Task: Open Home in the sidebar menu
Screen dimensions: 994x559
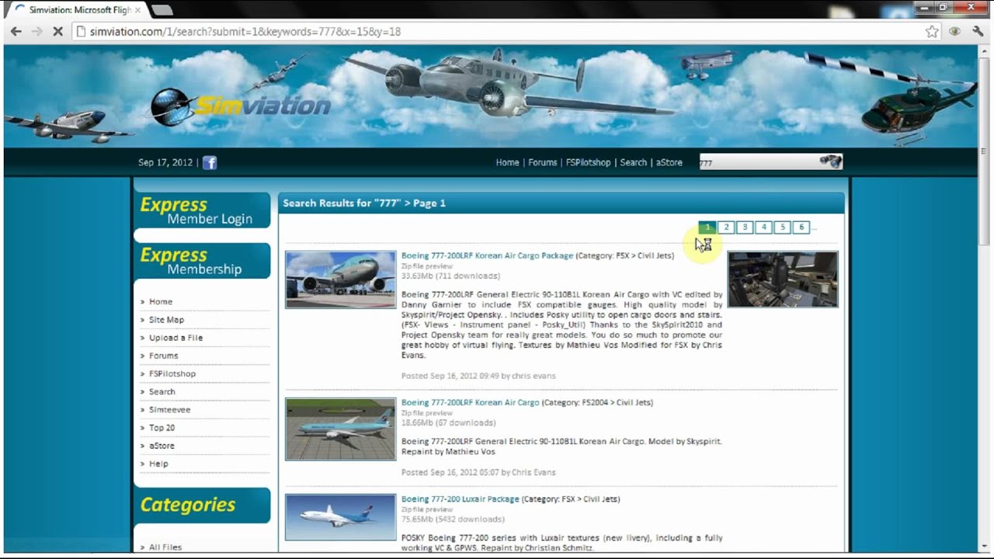Action: 161,301
